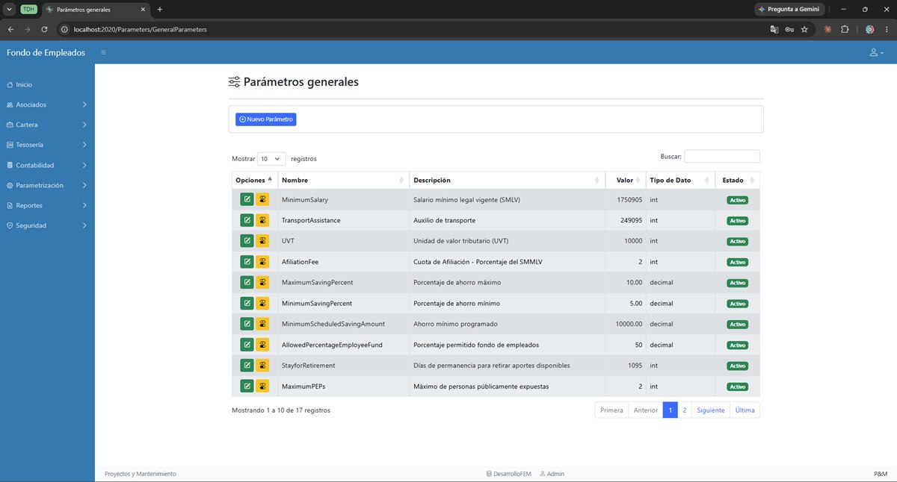Edit the MaximumPEPs parameter with green icon
Screen dimensions: 897x482
point(247,386)
